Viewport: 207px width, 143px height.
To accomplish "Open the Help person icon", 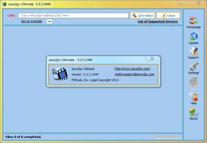I will tap(193, 97).
